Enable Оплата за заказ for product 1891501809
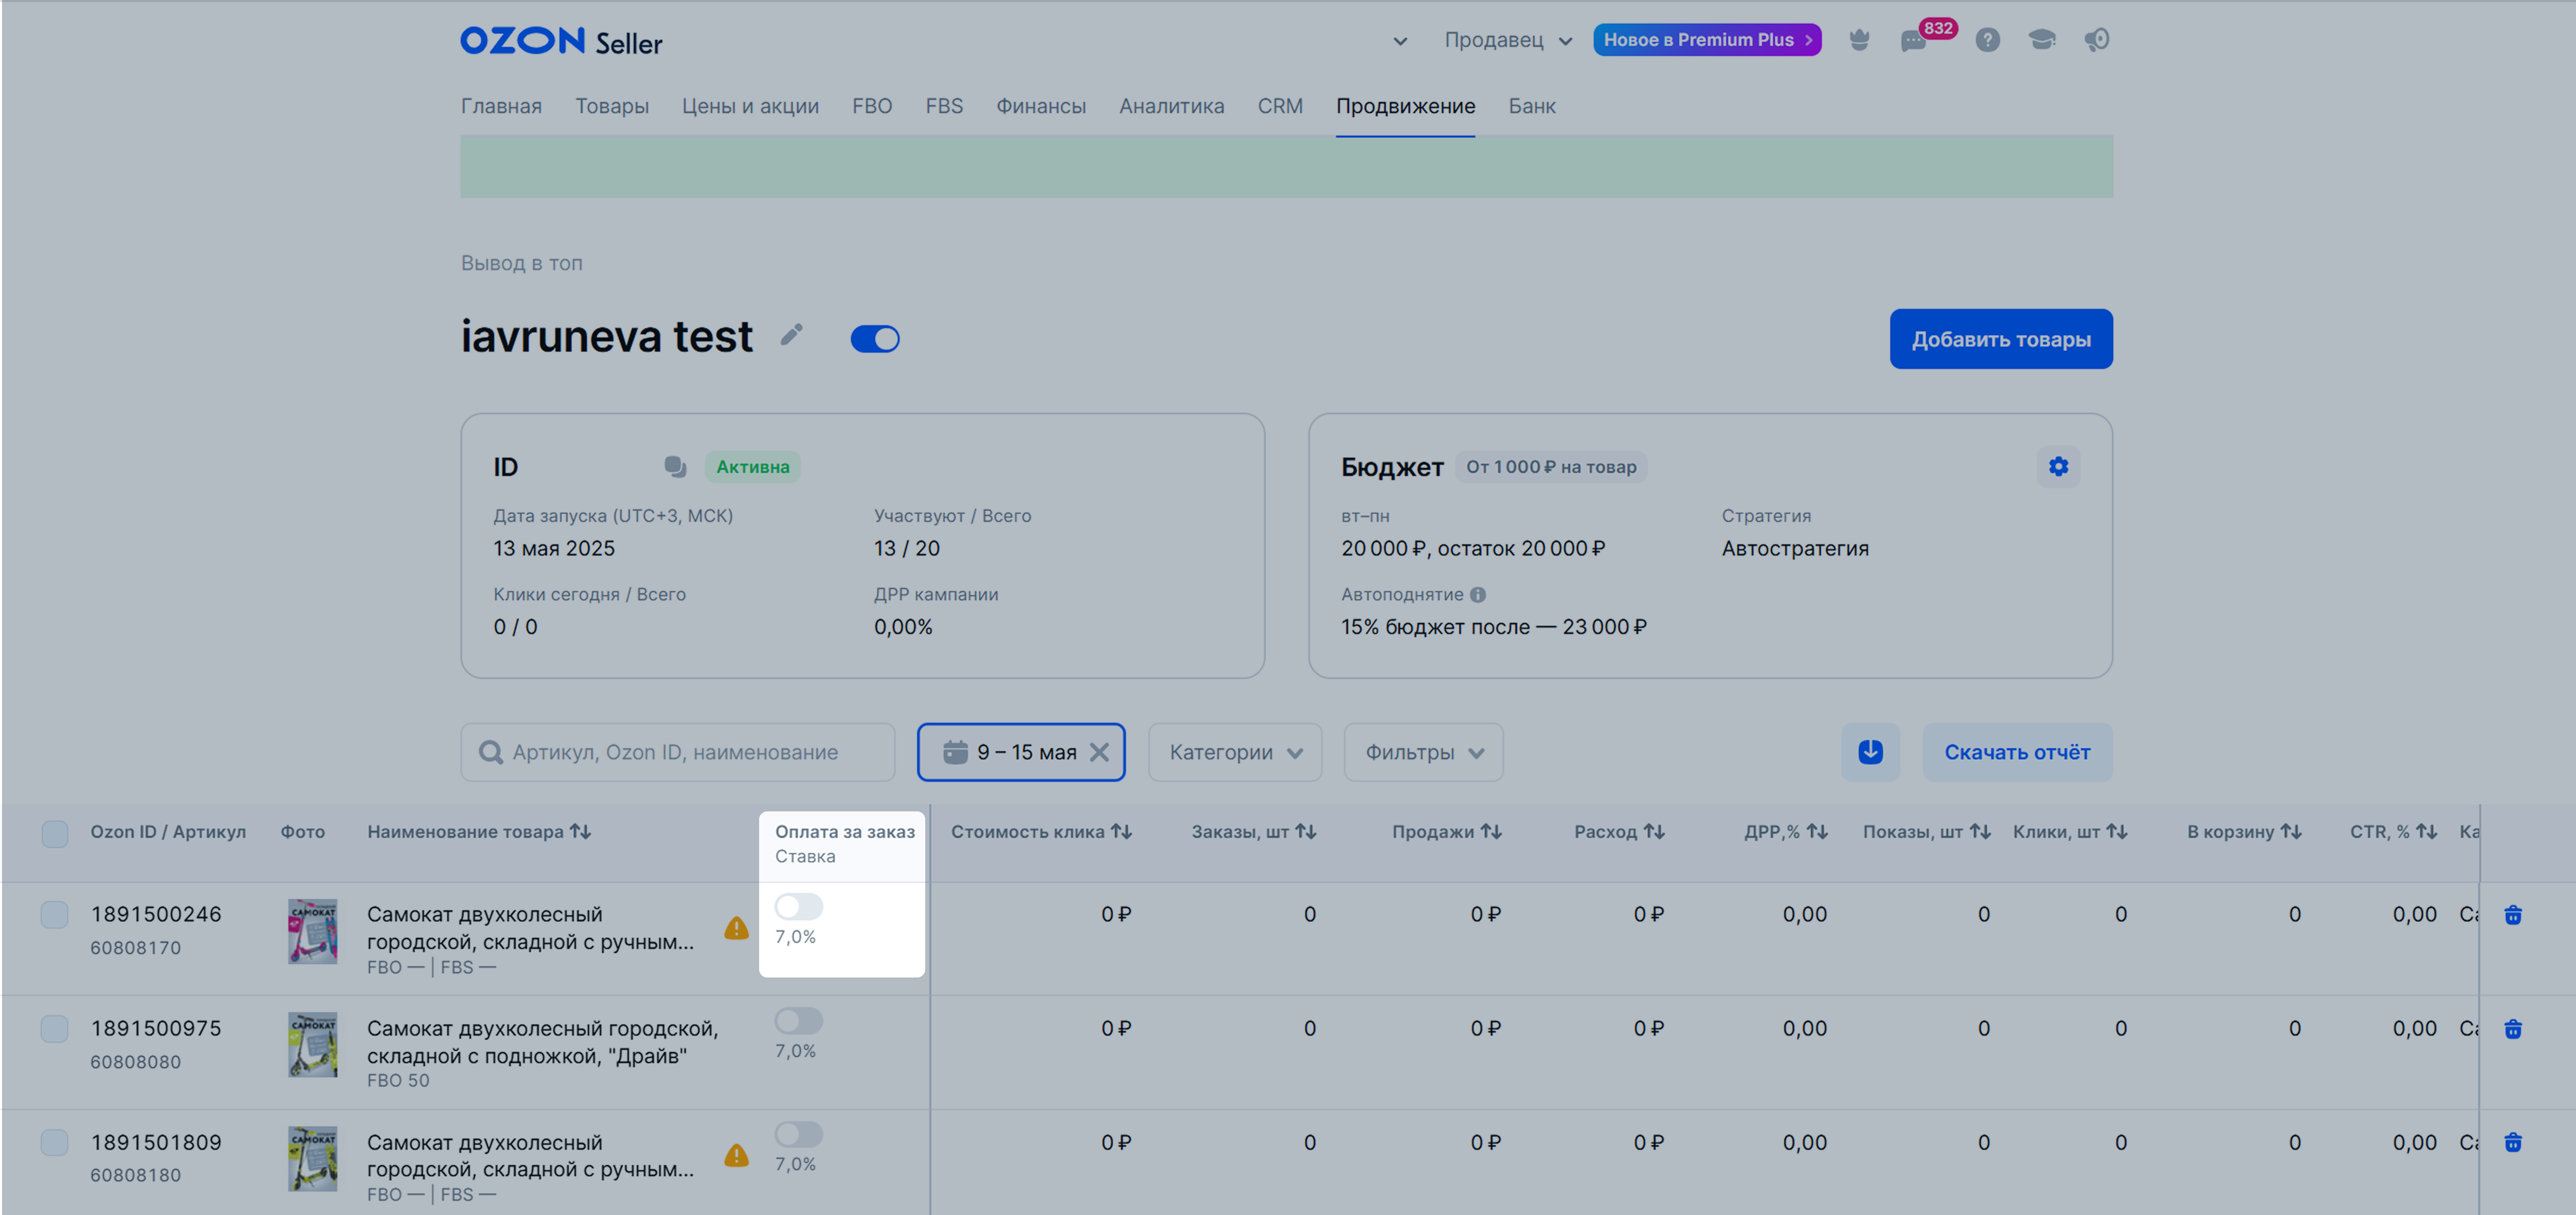The height and width of the screenshot is (1215, 2576). point(799,1134)
